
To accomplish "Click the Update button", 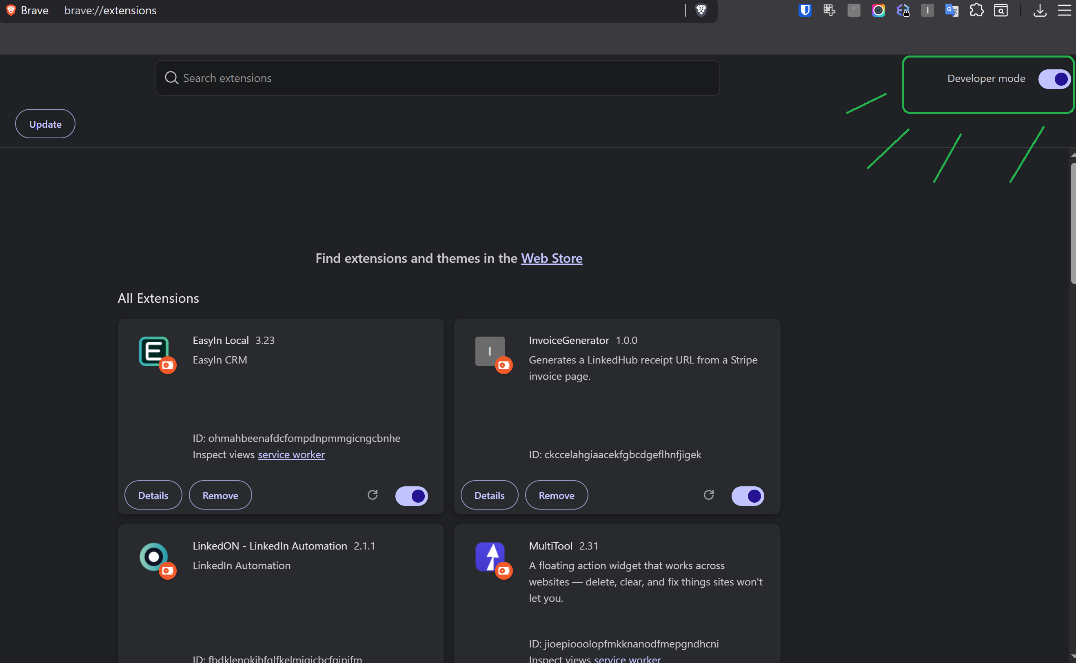I will pos(45,124).
